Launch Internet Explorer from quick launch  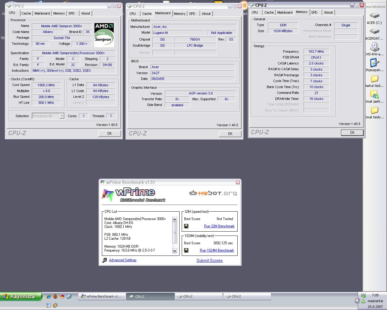tap(49, 296)
